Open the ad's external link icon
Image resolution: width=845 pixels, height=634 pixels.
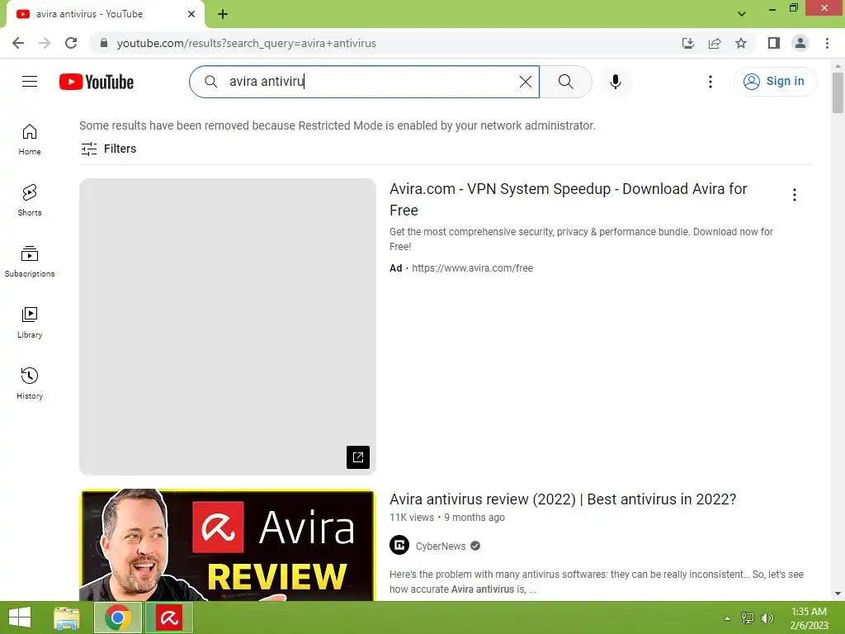click(x=358, y=457)
